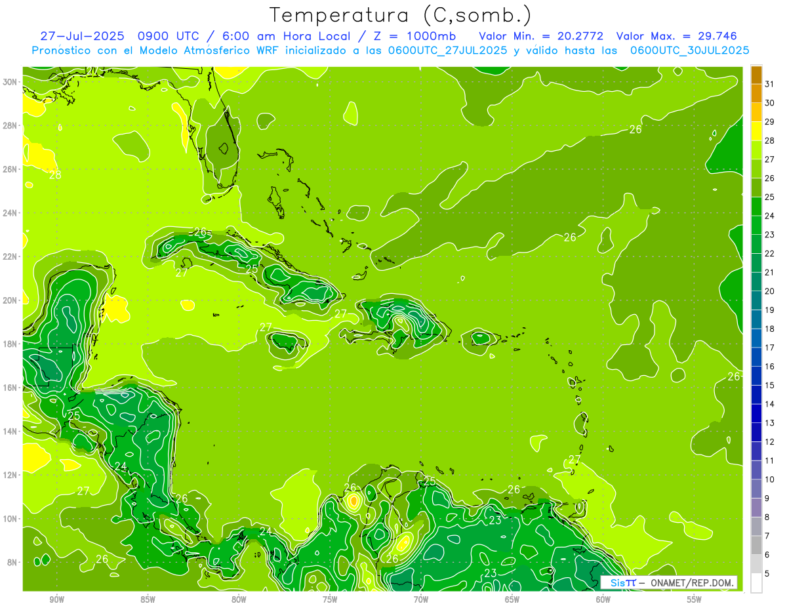Click the '85W' longitude axis label
Screen dimensions: 787x608
(148, 599)
